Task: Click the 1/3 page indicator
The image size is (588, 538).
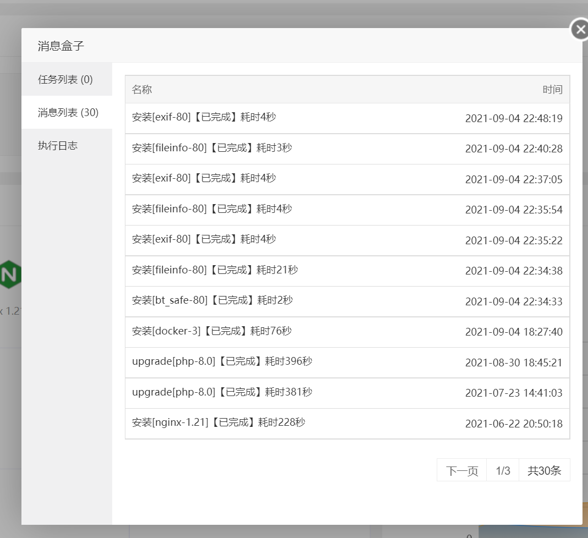Action: [x=503, y=470]
